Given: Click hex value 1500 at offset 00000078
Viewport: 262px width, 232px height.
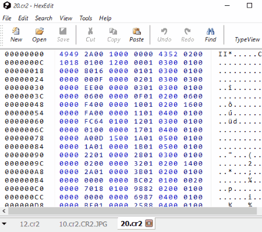Looking at the screenshot, I should (118, 138).
